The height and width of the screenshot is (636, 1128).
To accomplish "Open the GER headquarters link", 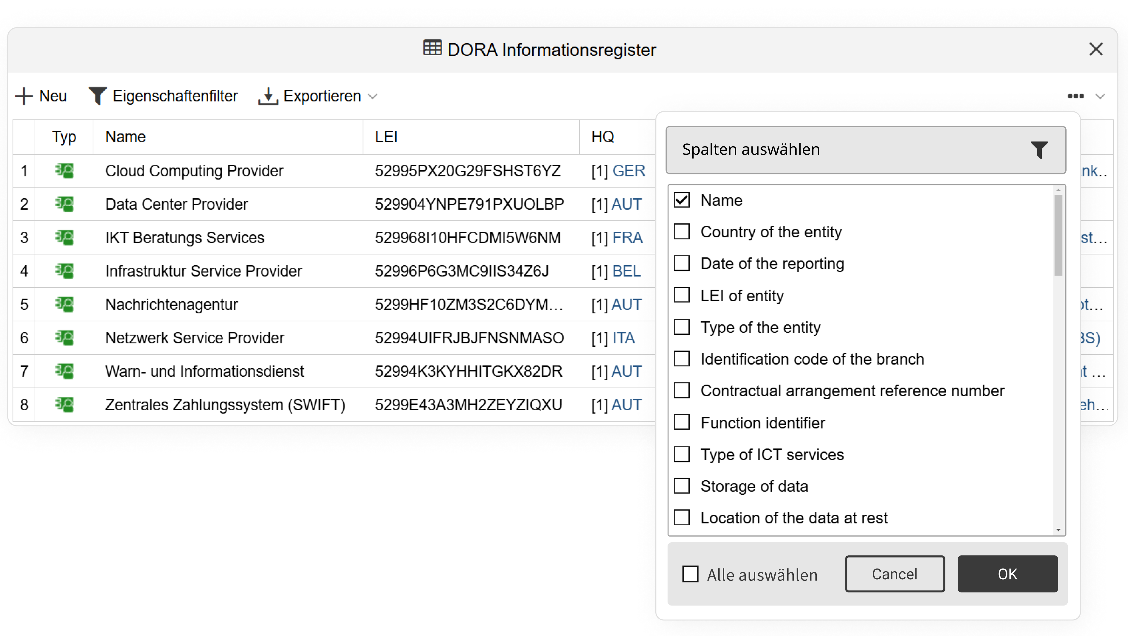I will (629, 171).
